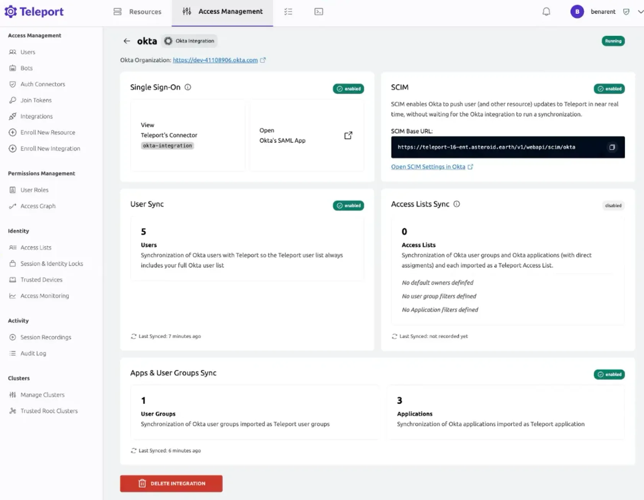
Task: Click the B user avatar
Action: [577, 12]
